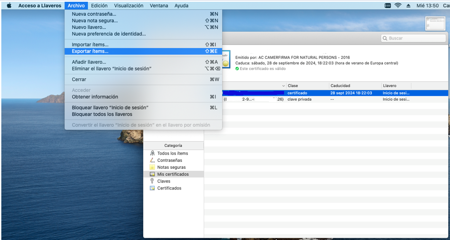Open the Edición menu

click(99, 5)
